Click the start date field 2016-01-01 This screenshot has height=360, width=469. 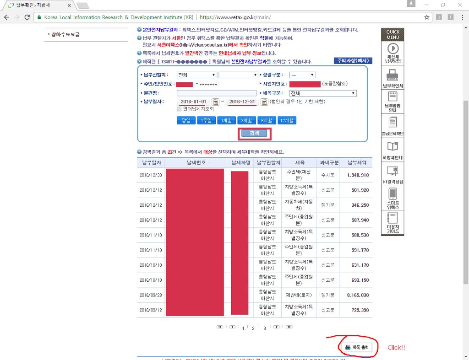(194, 102)
